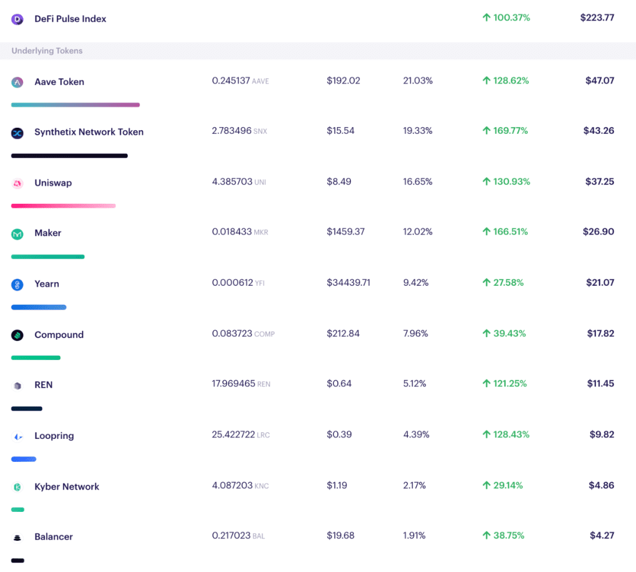Click the quantity 0.083723 COMP
The width and height of the screenshot is (636, 572).
point(243,333)
